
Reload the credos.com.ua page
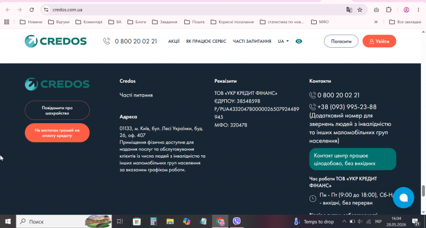coord(32,10)
